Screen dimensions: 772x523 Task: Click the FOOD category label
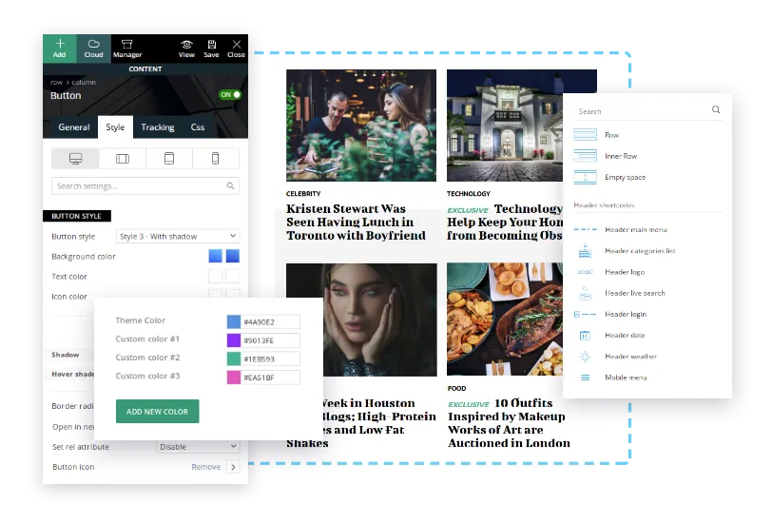(457, 388)
